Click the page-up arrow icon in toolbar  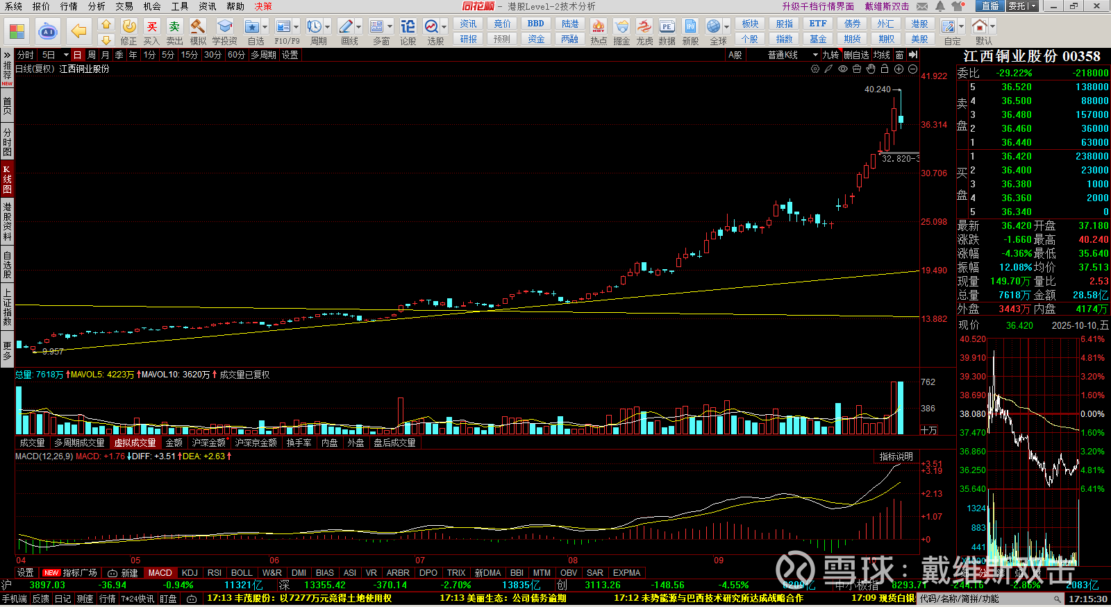106,24
